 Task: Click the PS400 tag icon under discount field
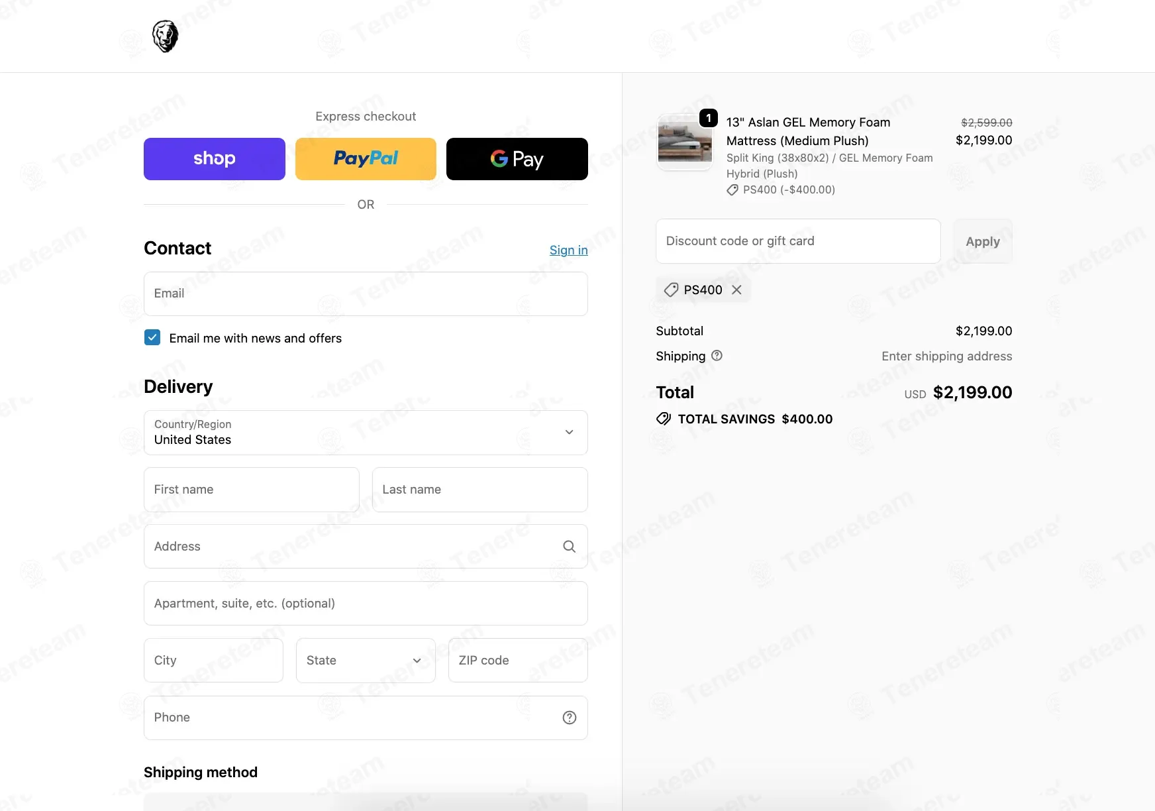click(672, 290)
